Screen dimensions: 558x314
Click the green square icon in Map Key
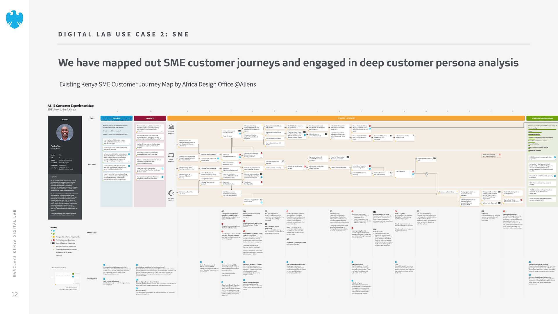[54, 234]
